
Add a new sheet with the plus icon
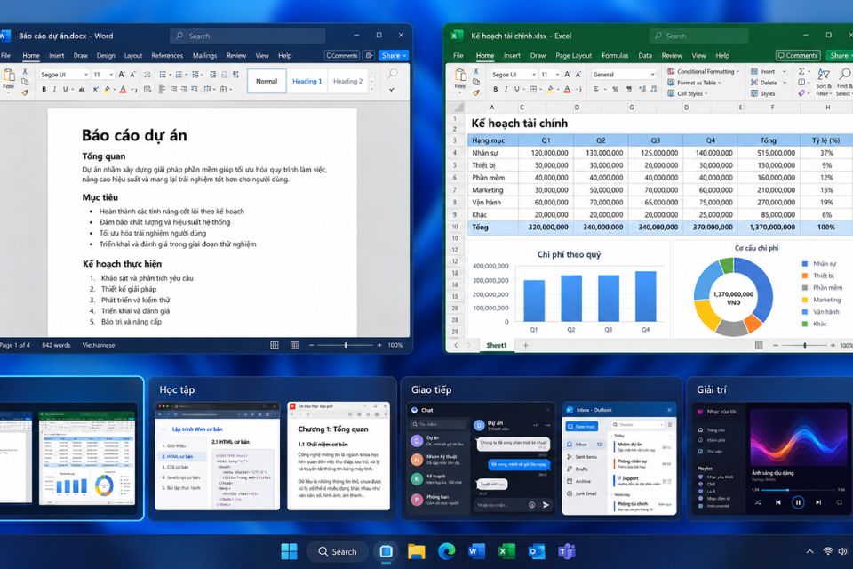point(525,345)
